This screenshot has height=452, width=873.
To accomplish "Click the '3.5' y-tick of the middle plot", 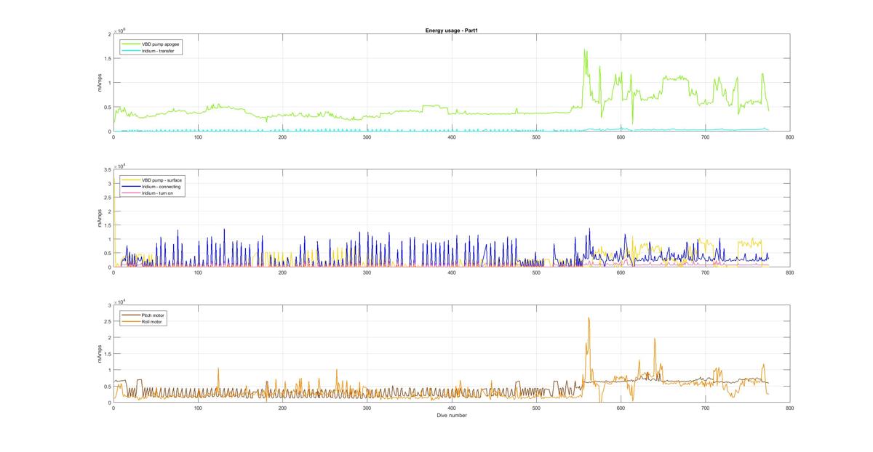I will pos(107,169).
